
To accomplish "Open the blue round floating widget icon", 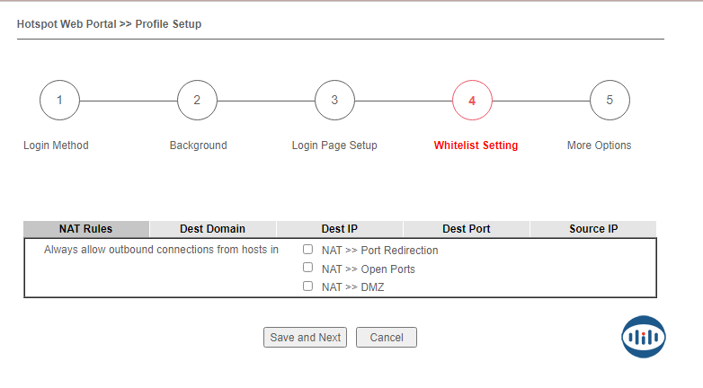I will coord(644,337).
